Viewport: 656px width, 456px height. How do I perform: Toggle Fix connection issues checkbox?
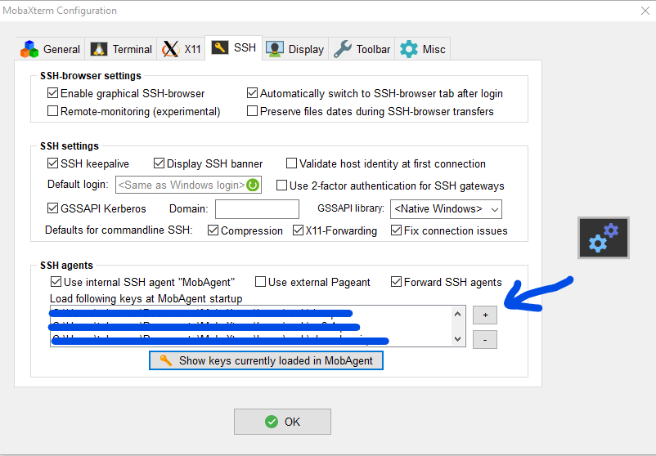click(x=396, y=230)
